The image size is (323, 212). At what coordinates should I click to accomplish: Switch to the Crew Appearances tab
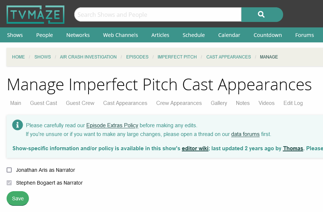coord(179,103)
